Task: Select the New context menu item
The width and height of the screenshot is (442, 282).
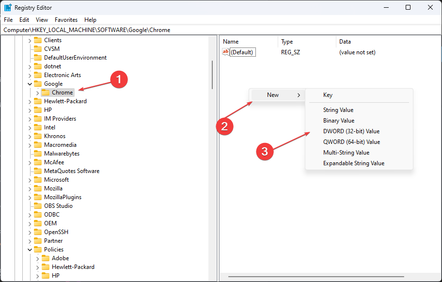Action: click(277, 95)
